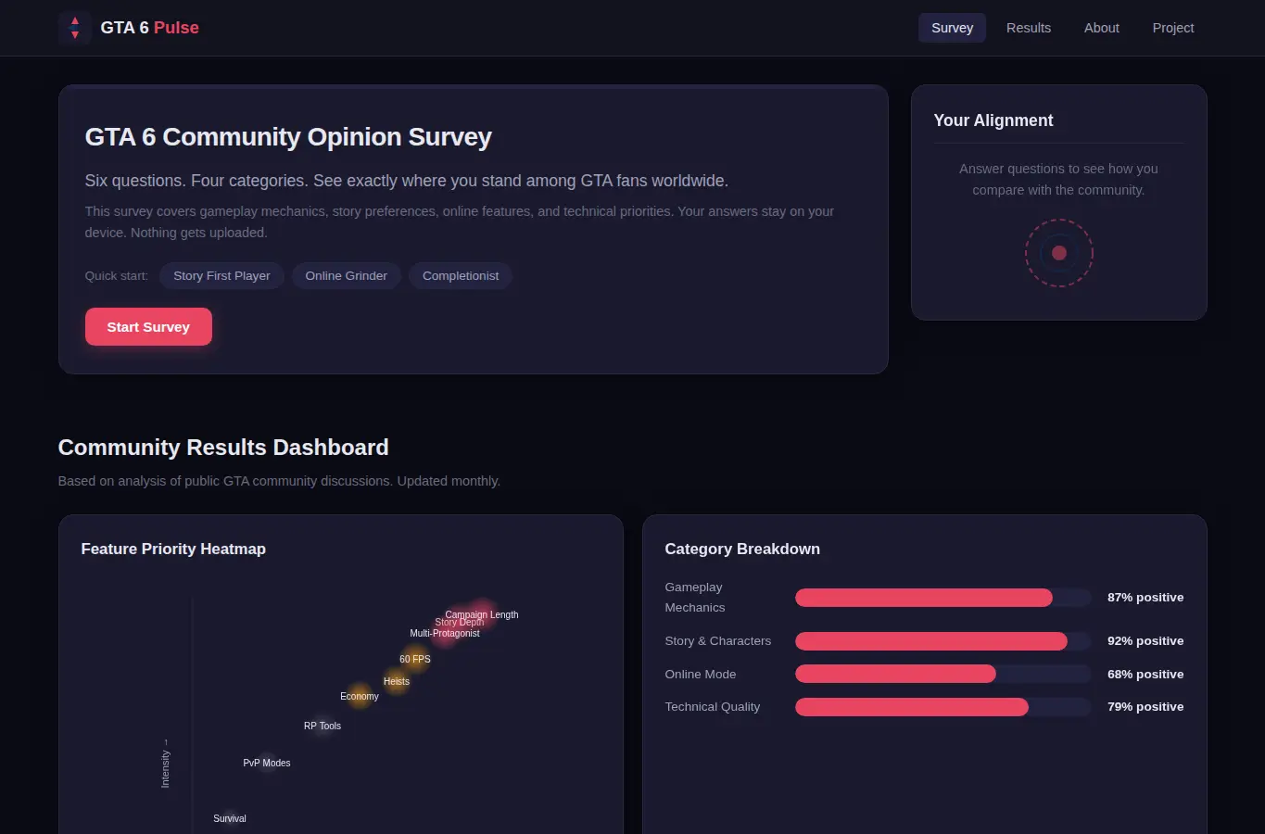Viewport: 1265px width, 834px height.
Task: Click the GTA 6 Pulse logo icon
Action: pyautogui.click(x=74, y=28)
